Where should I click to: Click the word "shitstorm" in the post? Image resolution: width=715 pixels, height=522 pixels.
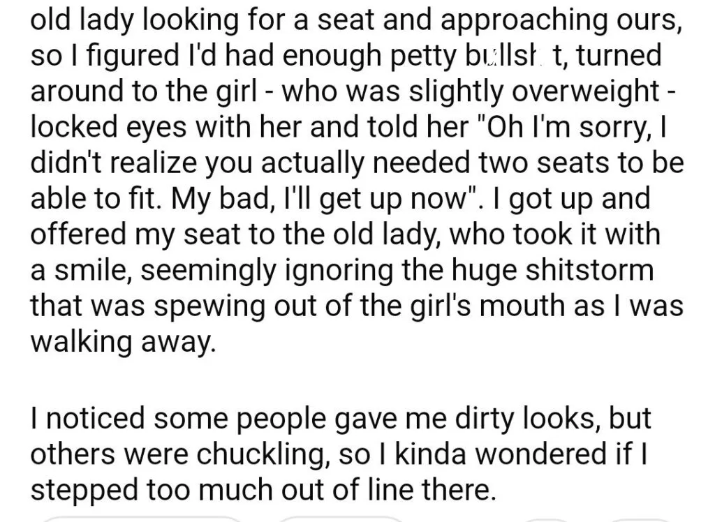tap(589, 270)
